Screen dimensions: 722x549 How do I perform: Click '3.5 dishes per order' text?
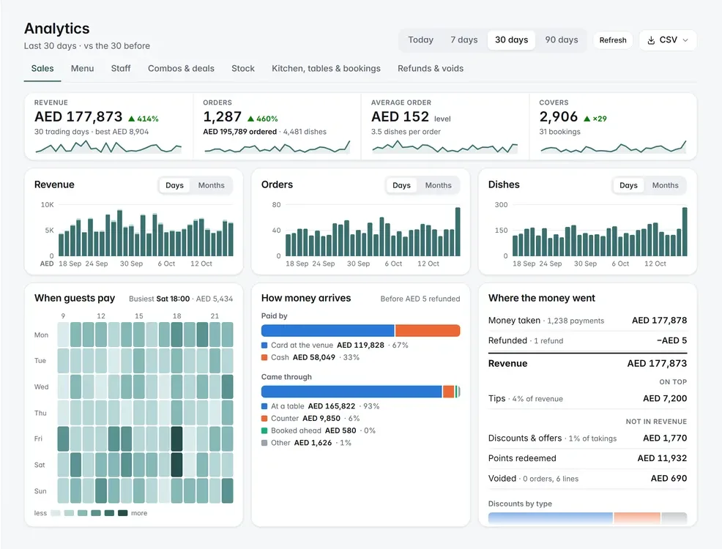click(406, 132)
